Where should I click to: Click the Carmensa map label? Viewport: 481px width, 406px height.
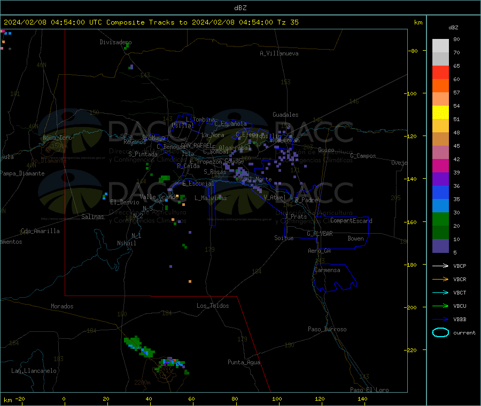(327, 270)
